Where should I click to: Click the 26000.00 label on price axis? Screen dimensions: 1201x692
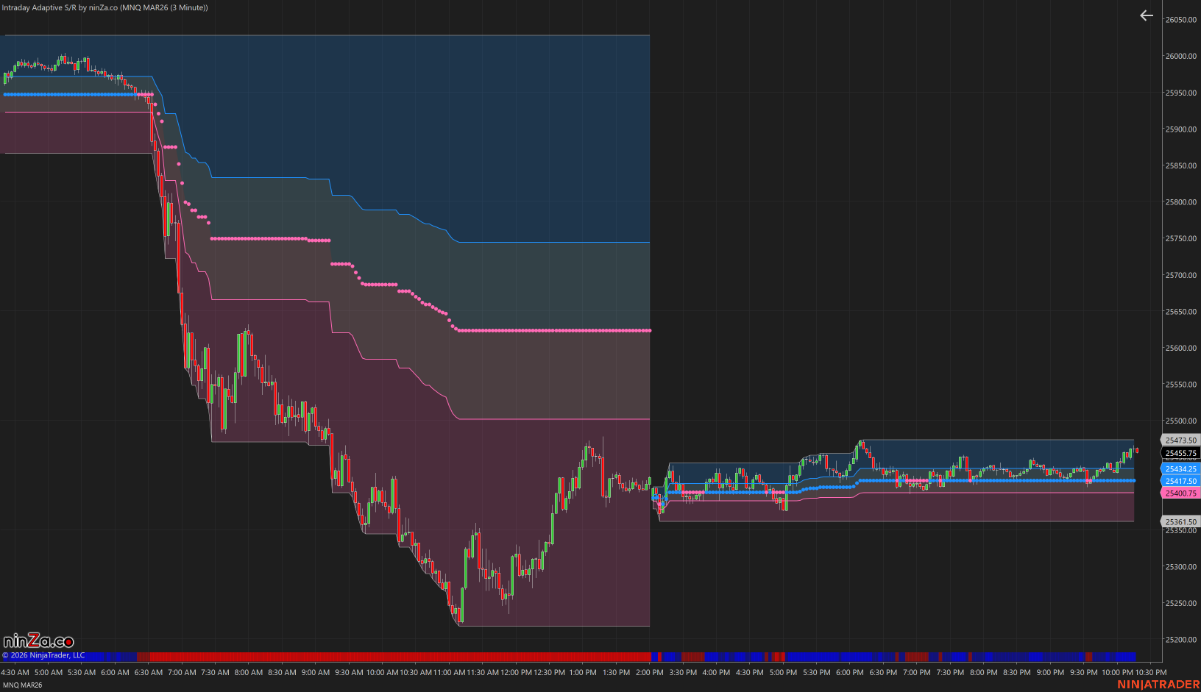pyautogui.click(x=1180, y=56)
